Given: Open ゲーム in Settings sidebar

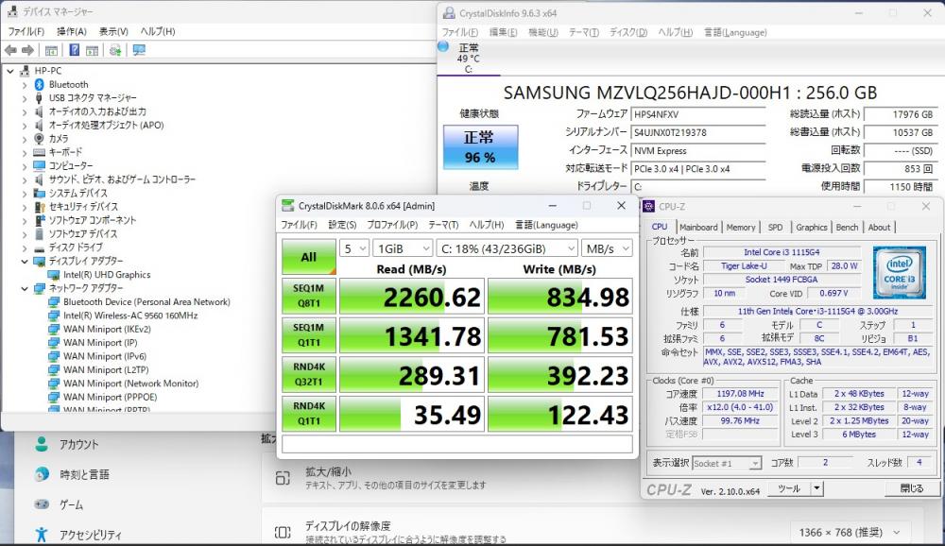Looking at the screenshot, I should point(71,505).
